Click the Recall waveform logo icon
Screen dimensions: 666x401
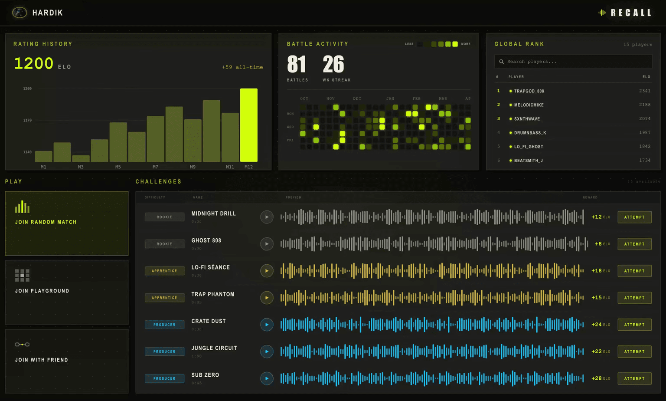602,13
